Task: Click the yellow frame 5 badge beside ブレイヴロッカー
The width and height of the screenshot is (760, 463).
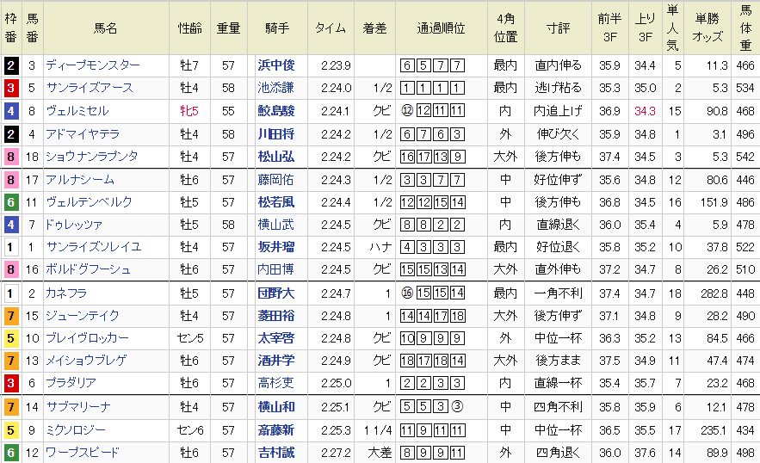Action: click(9, 338)
